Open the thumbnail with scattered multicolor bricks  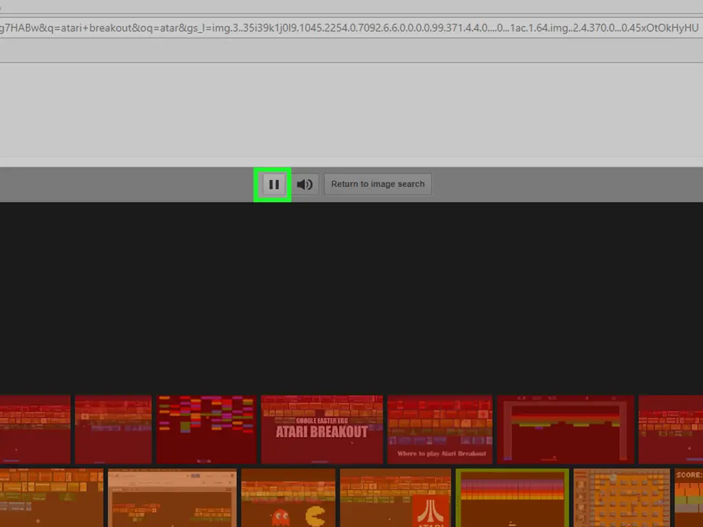click(206, 430)
